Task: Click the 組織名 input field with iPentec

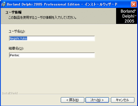Action: click(52, 55)
